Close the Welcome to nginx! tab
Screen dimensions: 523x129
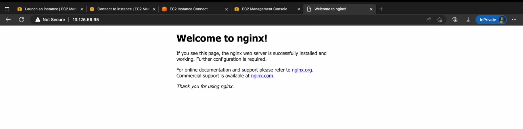[371, 9]
